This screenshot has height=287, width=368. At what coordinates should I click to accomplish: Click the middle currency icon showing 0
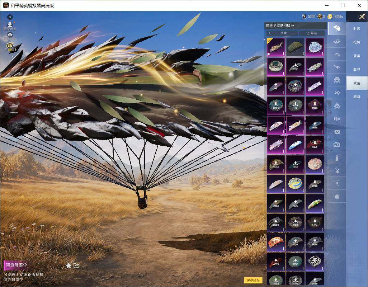(320, 17)
